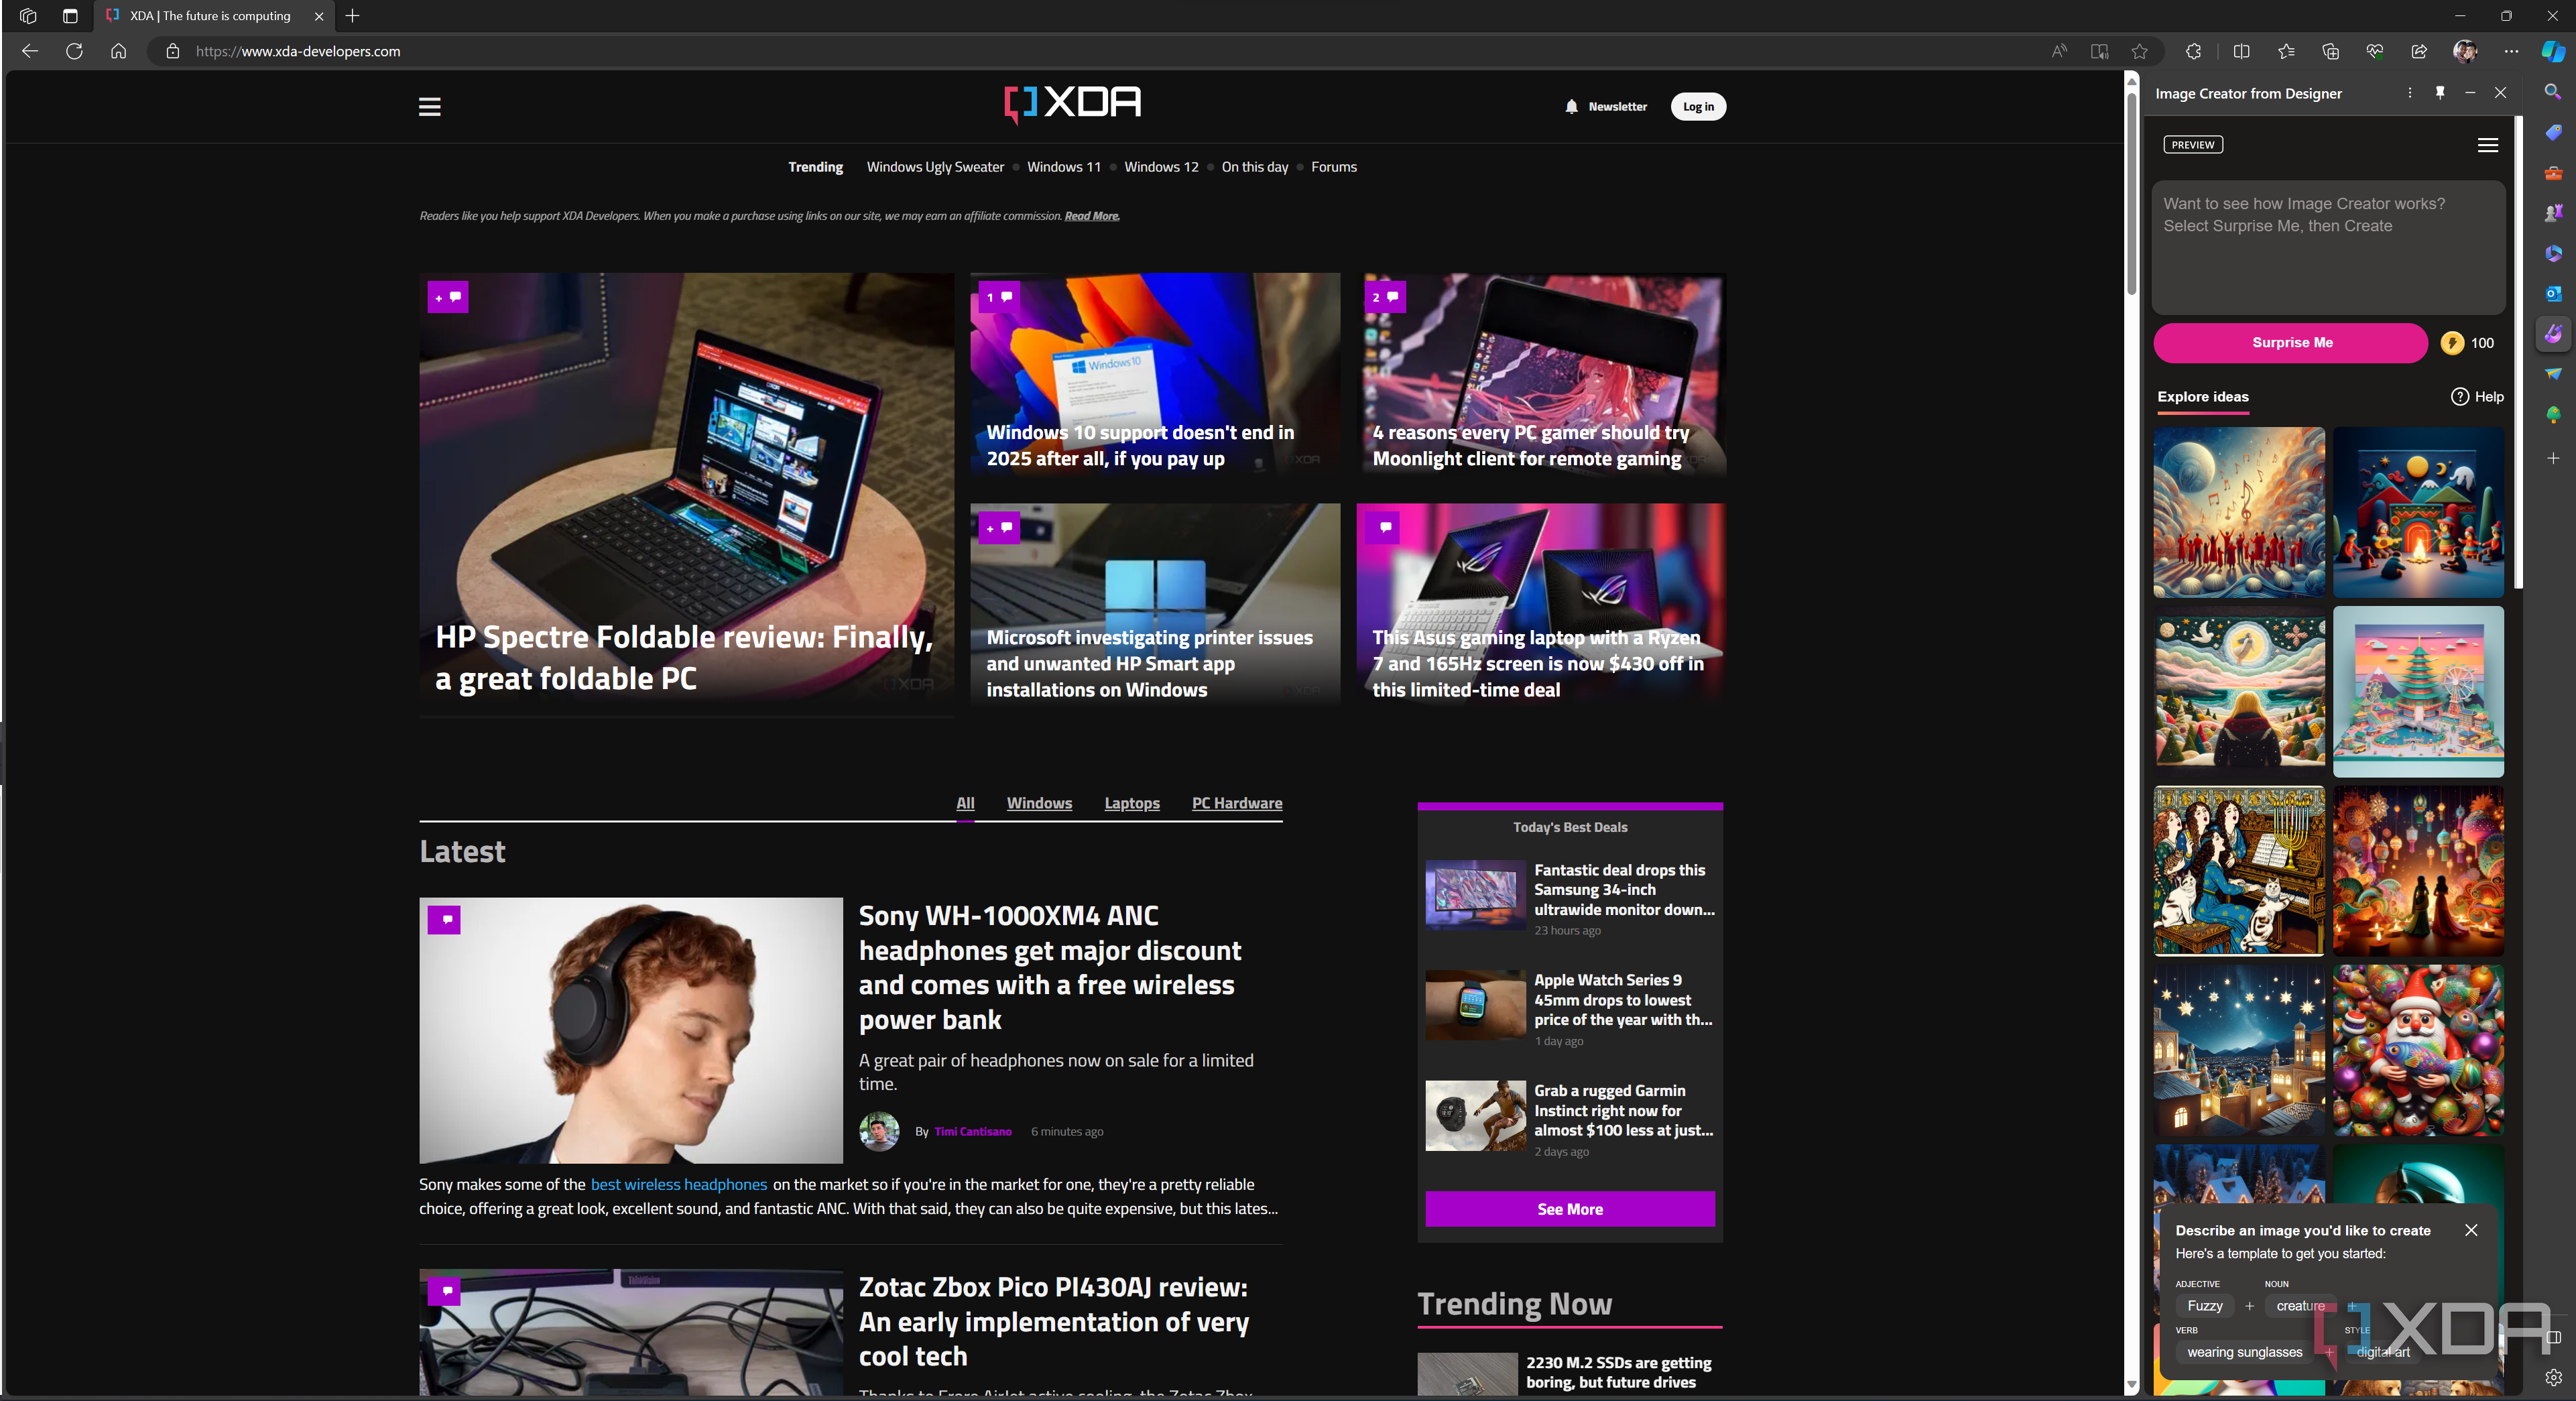2576x1401 pixels.
Task: Add a new sidebar app
Action: (x=2553, y=458)
